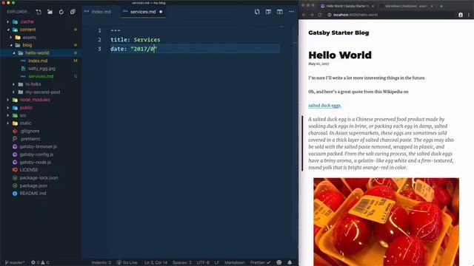Click Ln 3, Col 14 cursor position

[x=156, y=263]
